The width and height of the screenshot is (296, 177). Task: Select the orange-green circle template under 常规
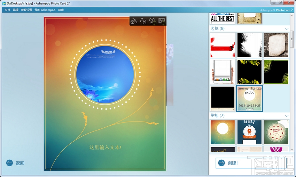point(223,132)
